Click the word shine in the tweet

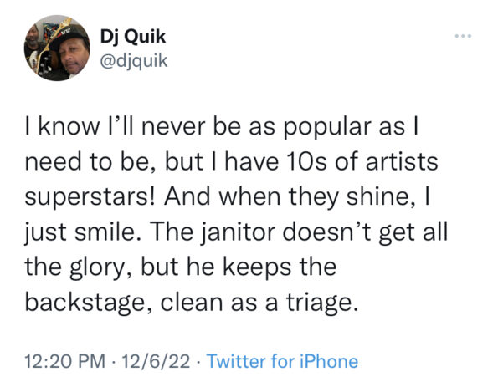point(377,196)
